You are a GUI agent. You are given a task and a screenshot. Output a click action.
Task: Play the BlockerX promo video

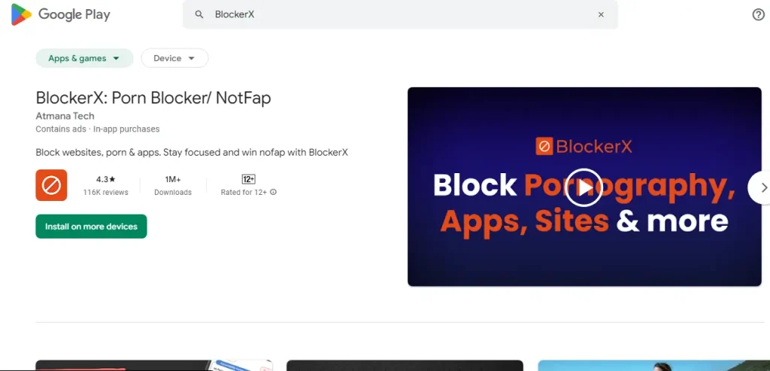(x=584, y=187)
